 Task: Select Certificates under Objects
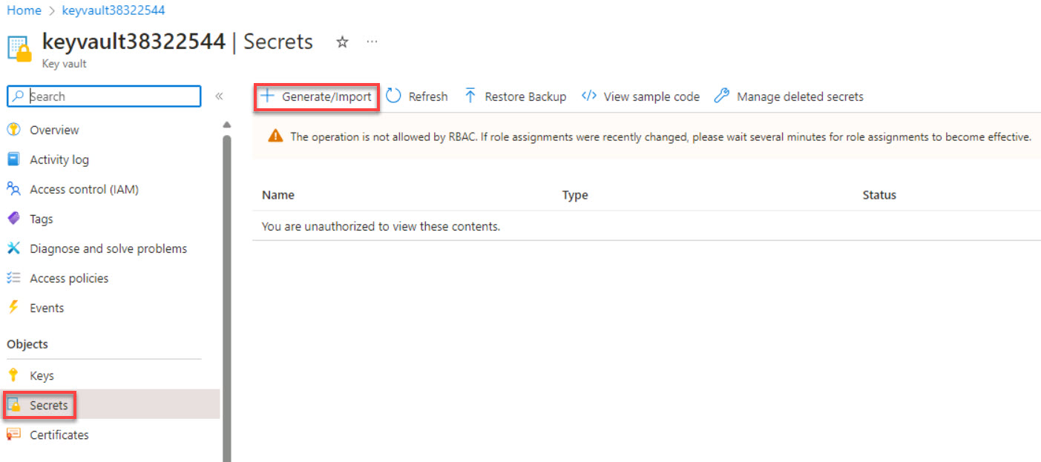click(x=59, y=435)
